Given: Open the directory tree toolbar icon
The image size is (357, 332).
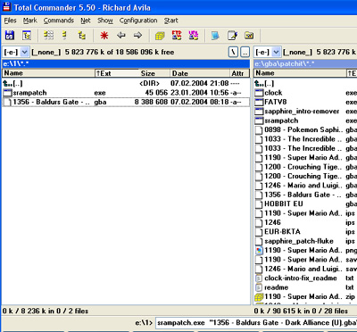Looking at the screenshot, I should pos(27,36).
